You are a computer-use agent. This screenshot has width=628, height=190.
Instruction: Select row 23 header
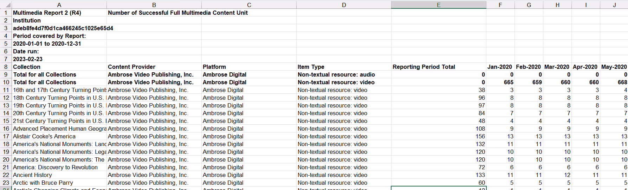(6, 183)
